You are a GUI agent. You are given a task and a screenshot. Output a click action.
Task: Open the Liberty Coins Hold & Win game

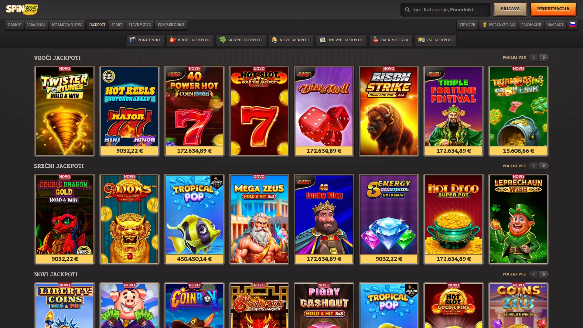click(65, 306)
